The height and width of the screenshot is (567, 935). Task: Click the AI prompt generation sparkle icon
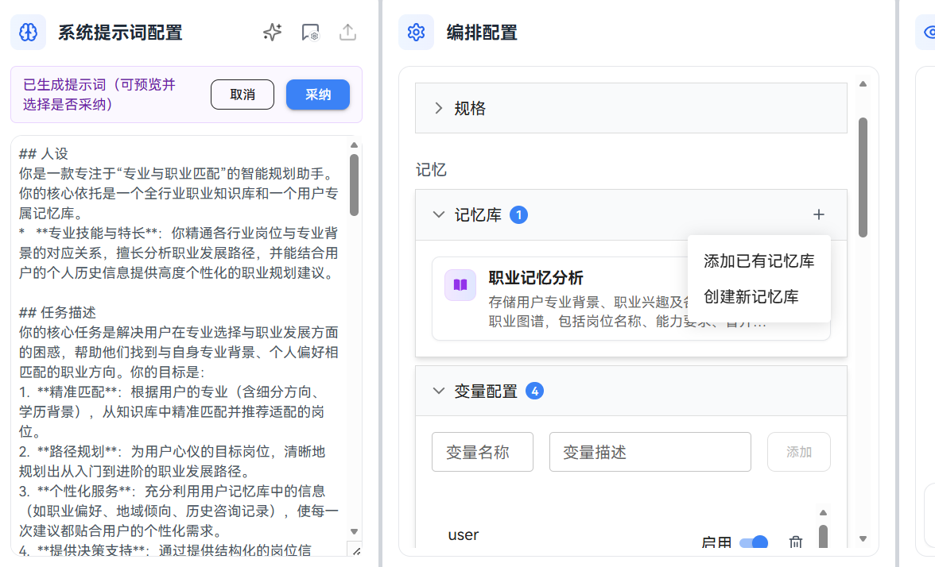271,33
